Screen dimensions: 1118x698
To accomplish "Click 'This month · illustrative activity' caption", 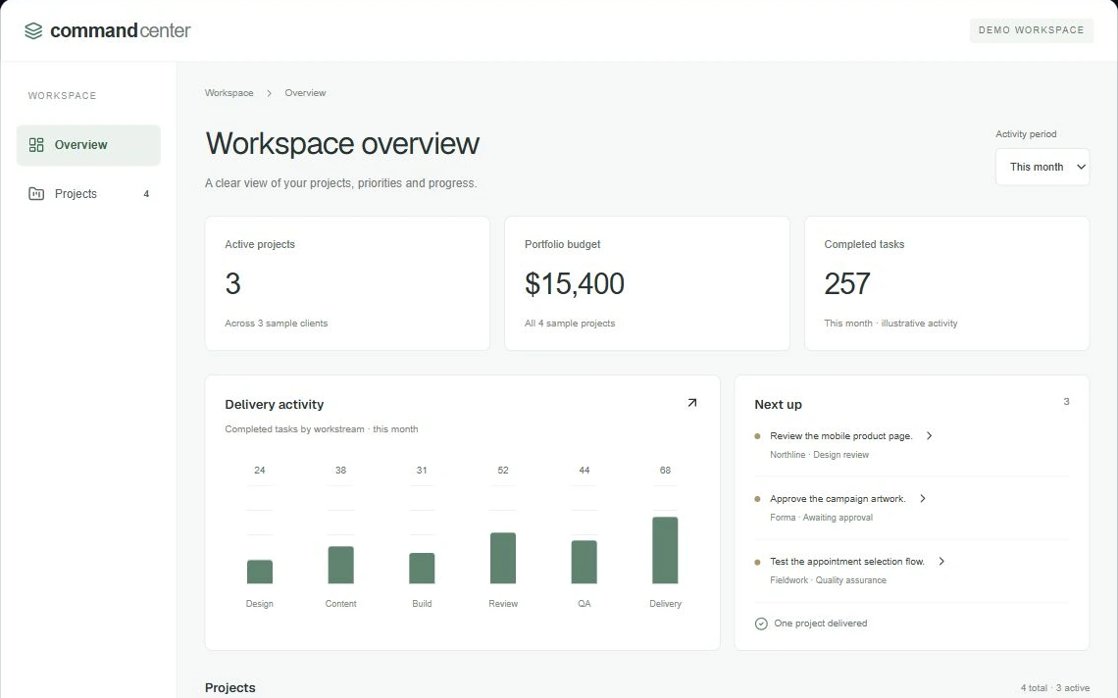I will (x=890, y=323).
